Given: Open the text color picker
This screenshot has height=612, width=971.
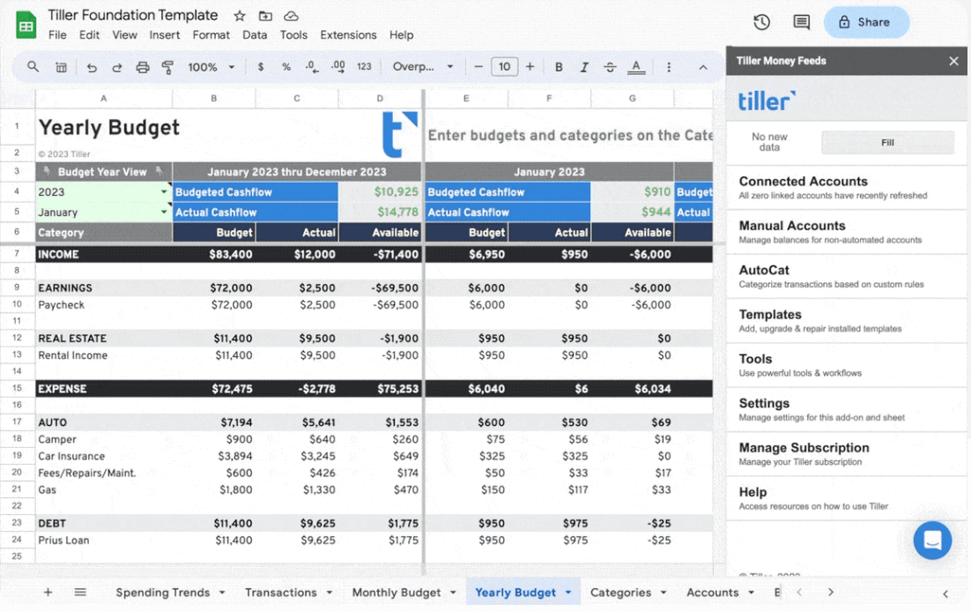Looking at the screenshot, I should click(x=636, y=67).
